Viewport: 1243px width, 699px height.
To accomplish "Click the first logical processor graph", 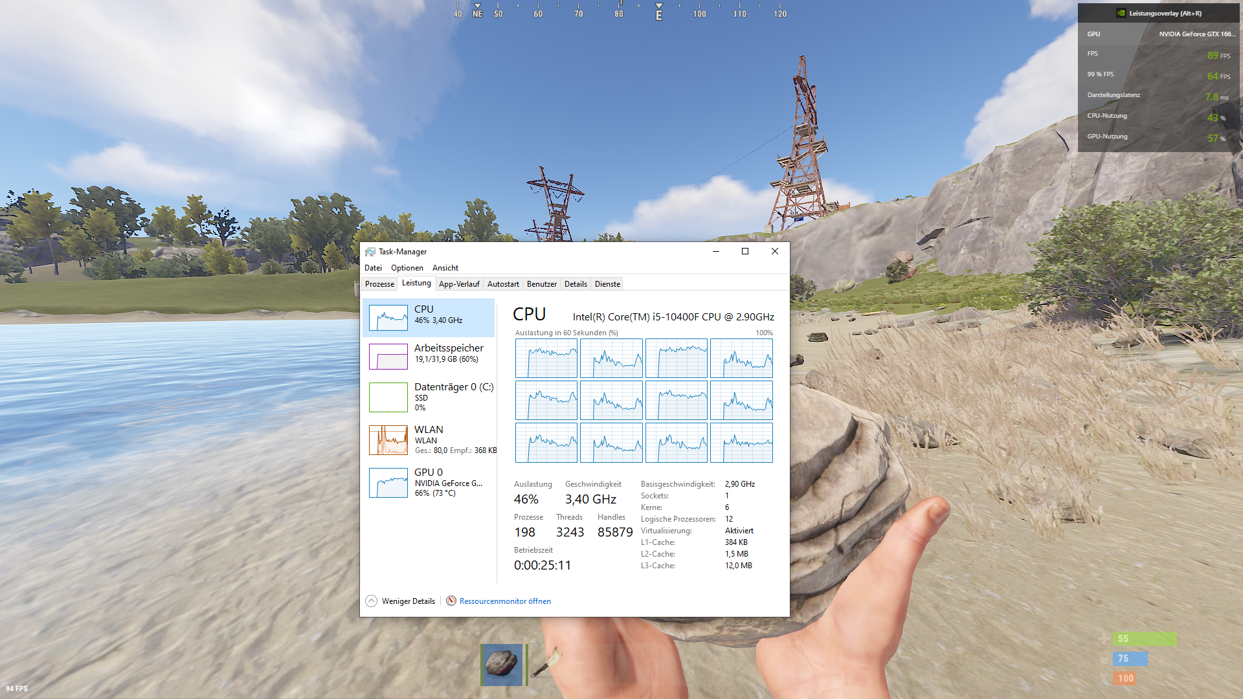I will (546, 358).
